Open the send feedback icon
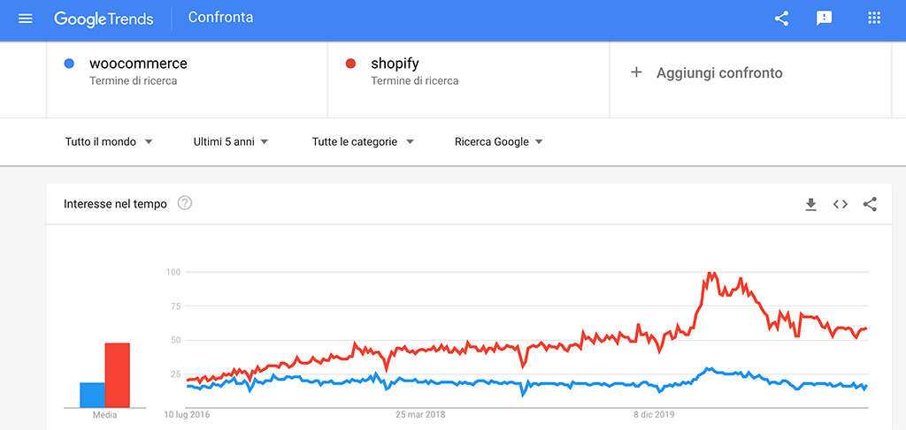This screenshot has width=906, height=430. click(824, 19)
